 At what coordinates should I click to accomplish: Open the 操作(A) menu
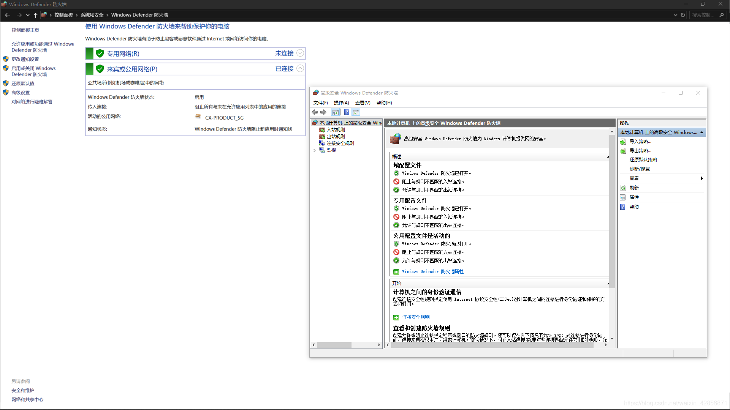coord(341,102)
